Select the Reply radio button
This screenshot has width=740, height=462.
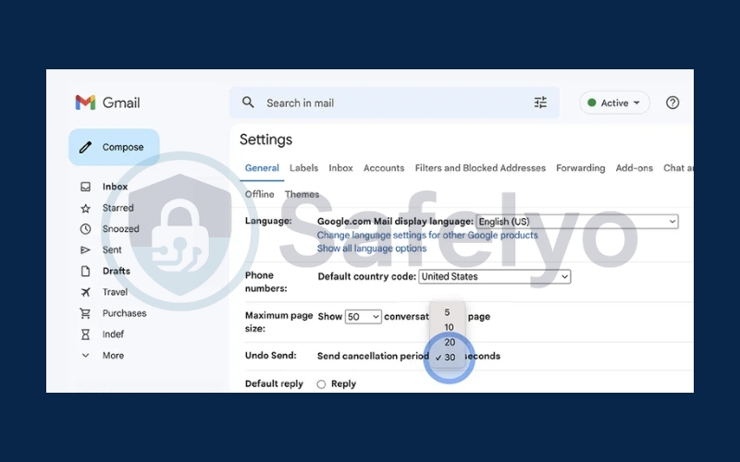tap(322, 384)
